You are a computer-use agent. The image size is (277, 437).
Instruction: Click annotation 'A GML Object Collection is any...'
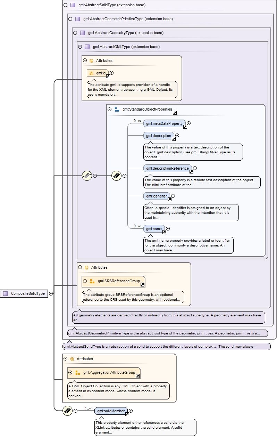pyautogui.click(x=118, y=391)
